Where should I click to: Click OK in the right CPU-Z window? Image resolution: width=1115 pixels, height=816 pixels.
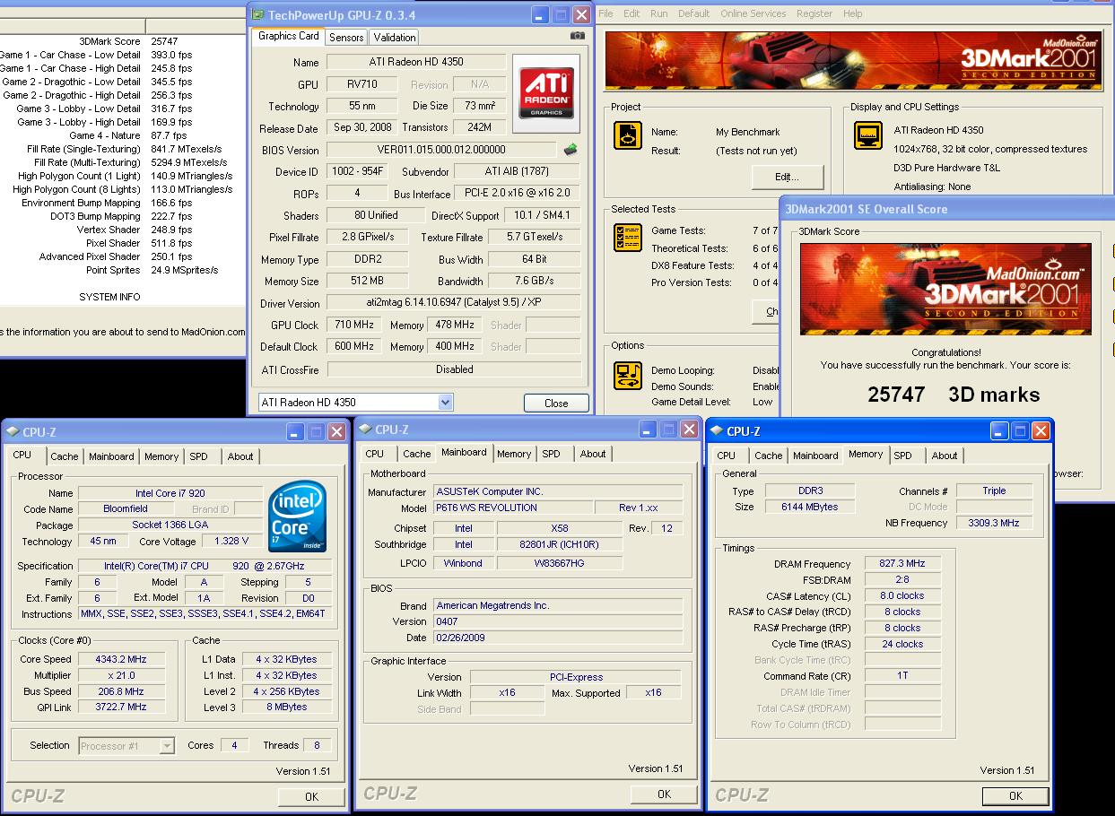(1015, 795)
